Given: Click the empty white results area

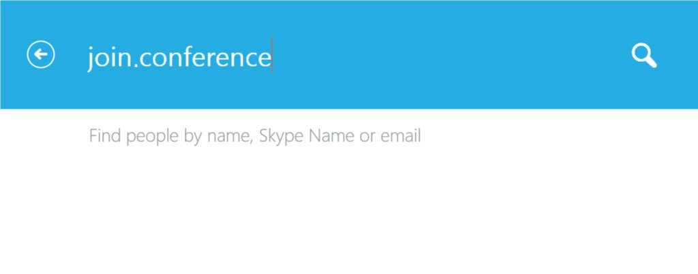Looking at the screenshot, I should [x=349, y=213].
